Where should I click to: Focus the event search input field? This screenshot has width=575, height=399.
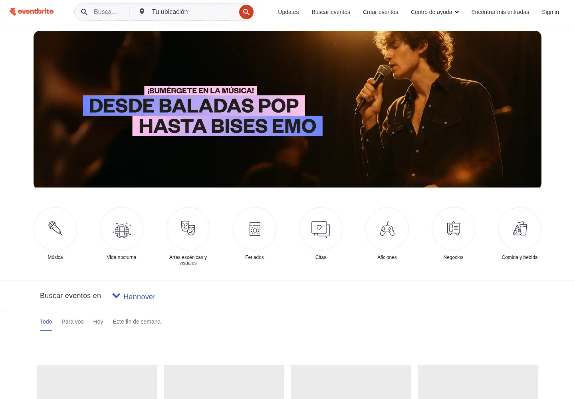[x=107, y=12]
